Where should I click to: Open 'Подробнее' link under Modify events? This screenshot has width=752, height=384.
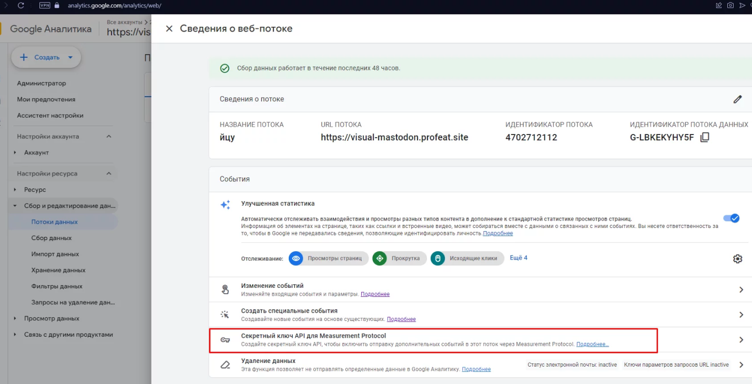[x=375, y=294]
